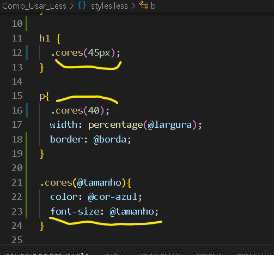This screenshot has width=274, height=255.
Task: Click line number 24 in gutter
Action: [x=17, y=226]
